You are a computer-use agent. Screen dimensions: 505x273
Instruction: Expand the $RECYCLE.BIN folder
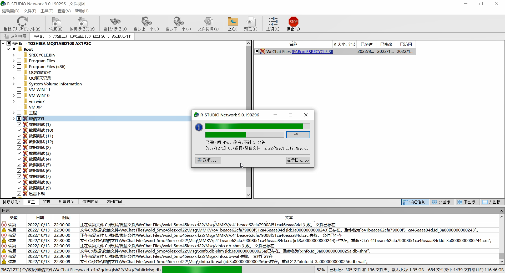tap(14, 55)
